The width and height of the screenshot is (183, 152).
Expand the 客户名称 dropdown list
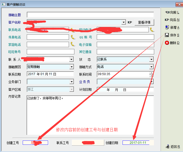pyautogui.click(x=124, y=22)
